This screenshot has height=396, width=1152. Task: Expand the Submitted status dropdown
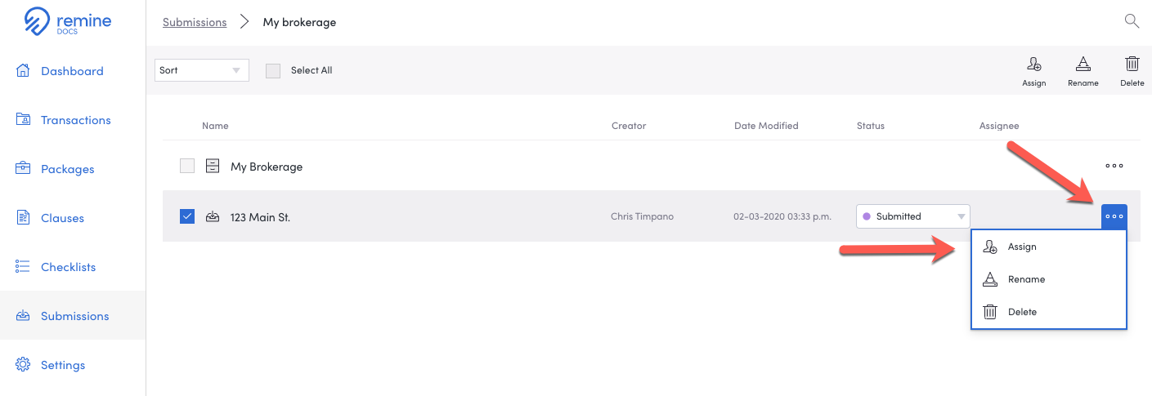(913, 216)
